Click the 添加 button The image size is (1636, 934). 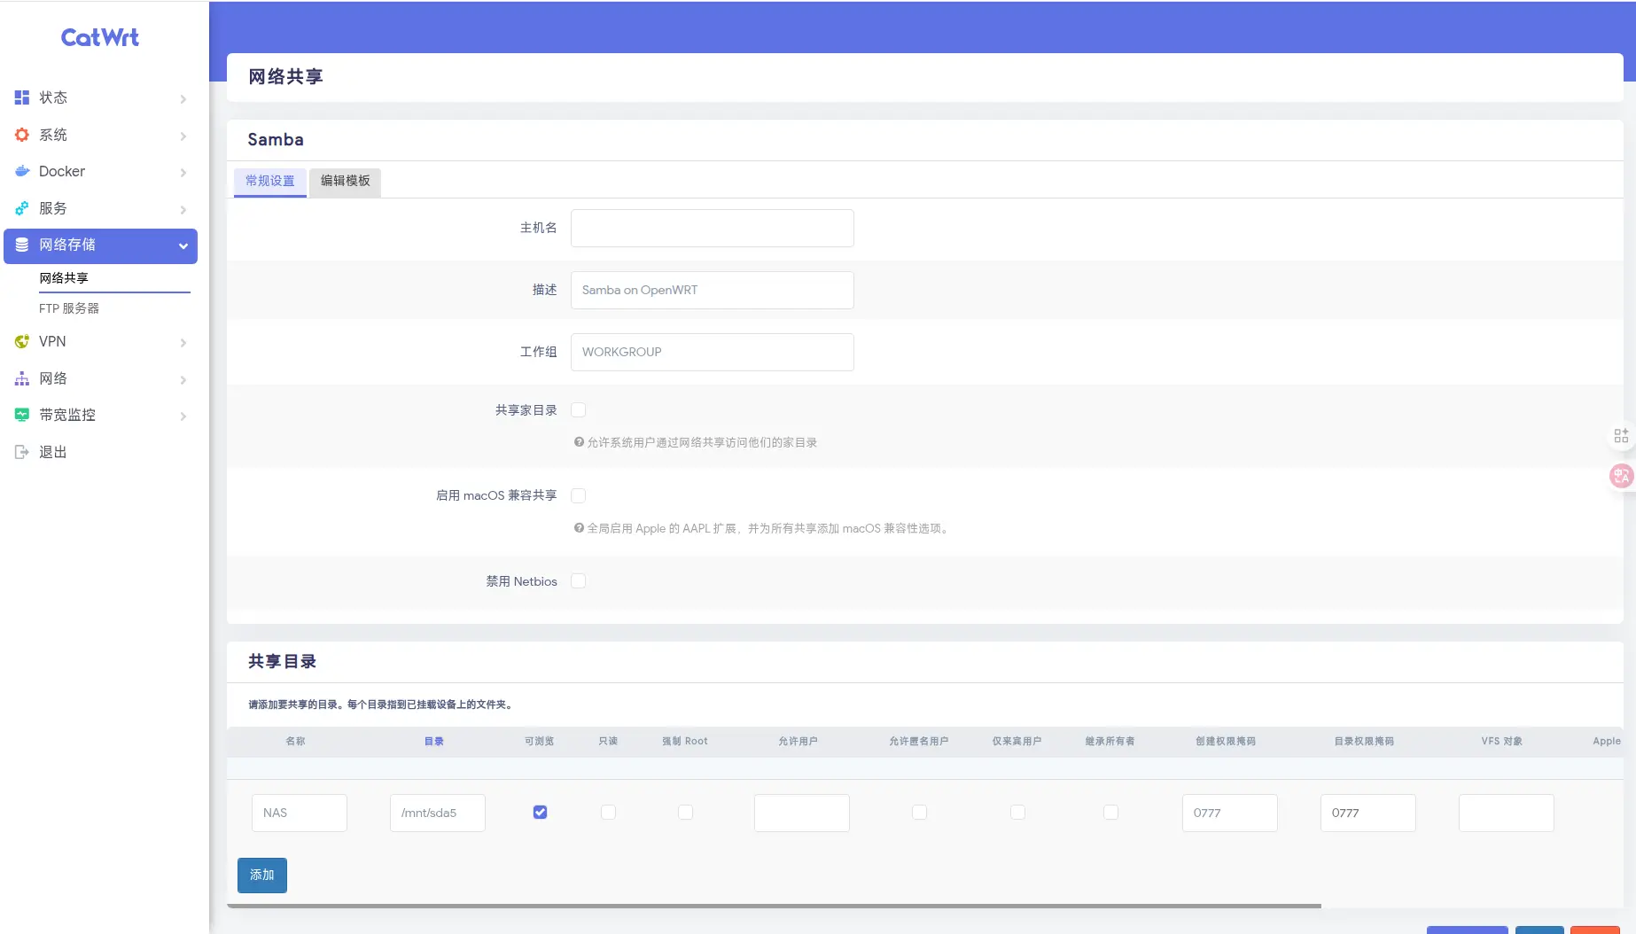pyautogui.click(x=262, y=875)
